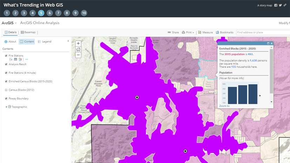Image resolution: width=290 pixels, height=163 pixels.
Task: Open Fire Stations attribute table icon
Action: click(15, 59)
